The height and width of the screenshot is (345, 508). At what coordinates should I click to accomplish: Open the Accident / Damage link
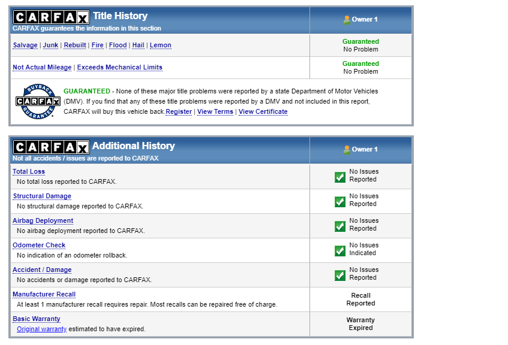pyautogui.click(x=42, y=270)
